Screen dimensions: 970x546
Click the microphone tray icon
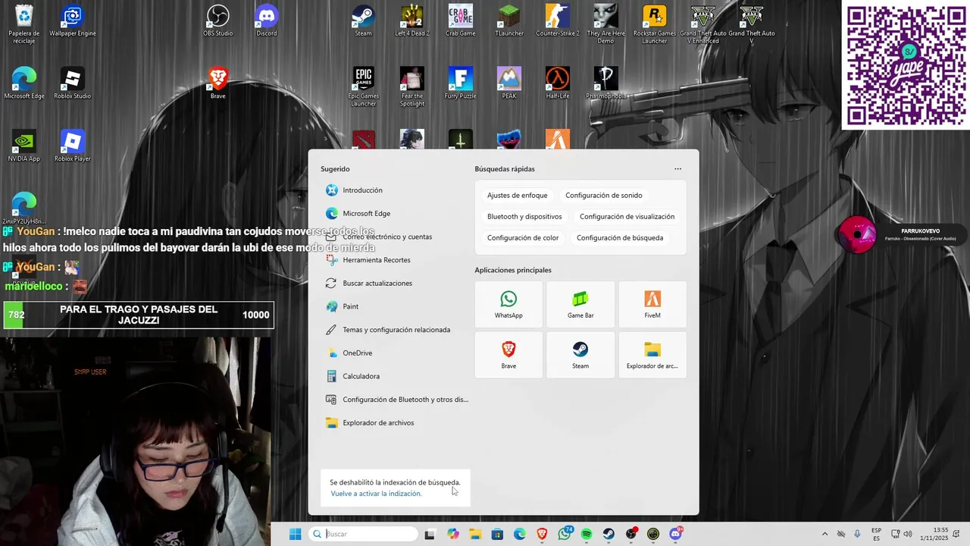click(857, 534)
